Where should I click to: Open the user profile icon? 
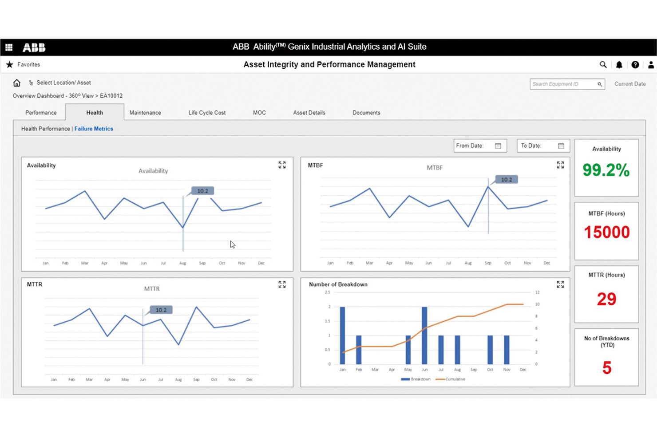coord(651,65)
